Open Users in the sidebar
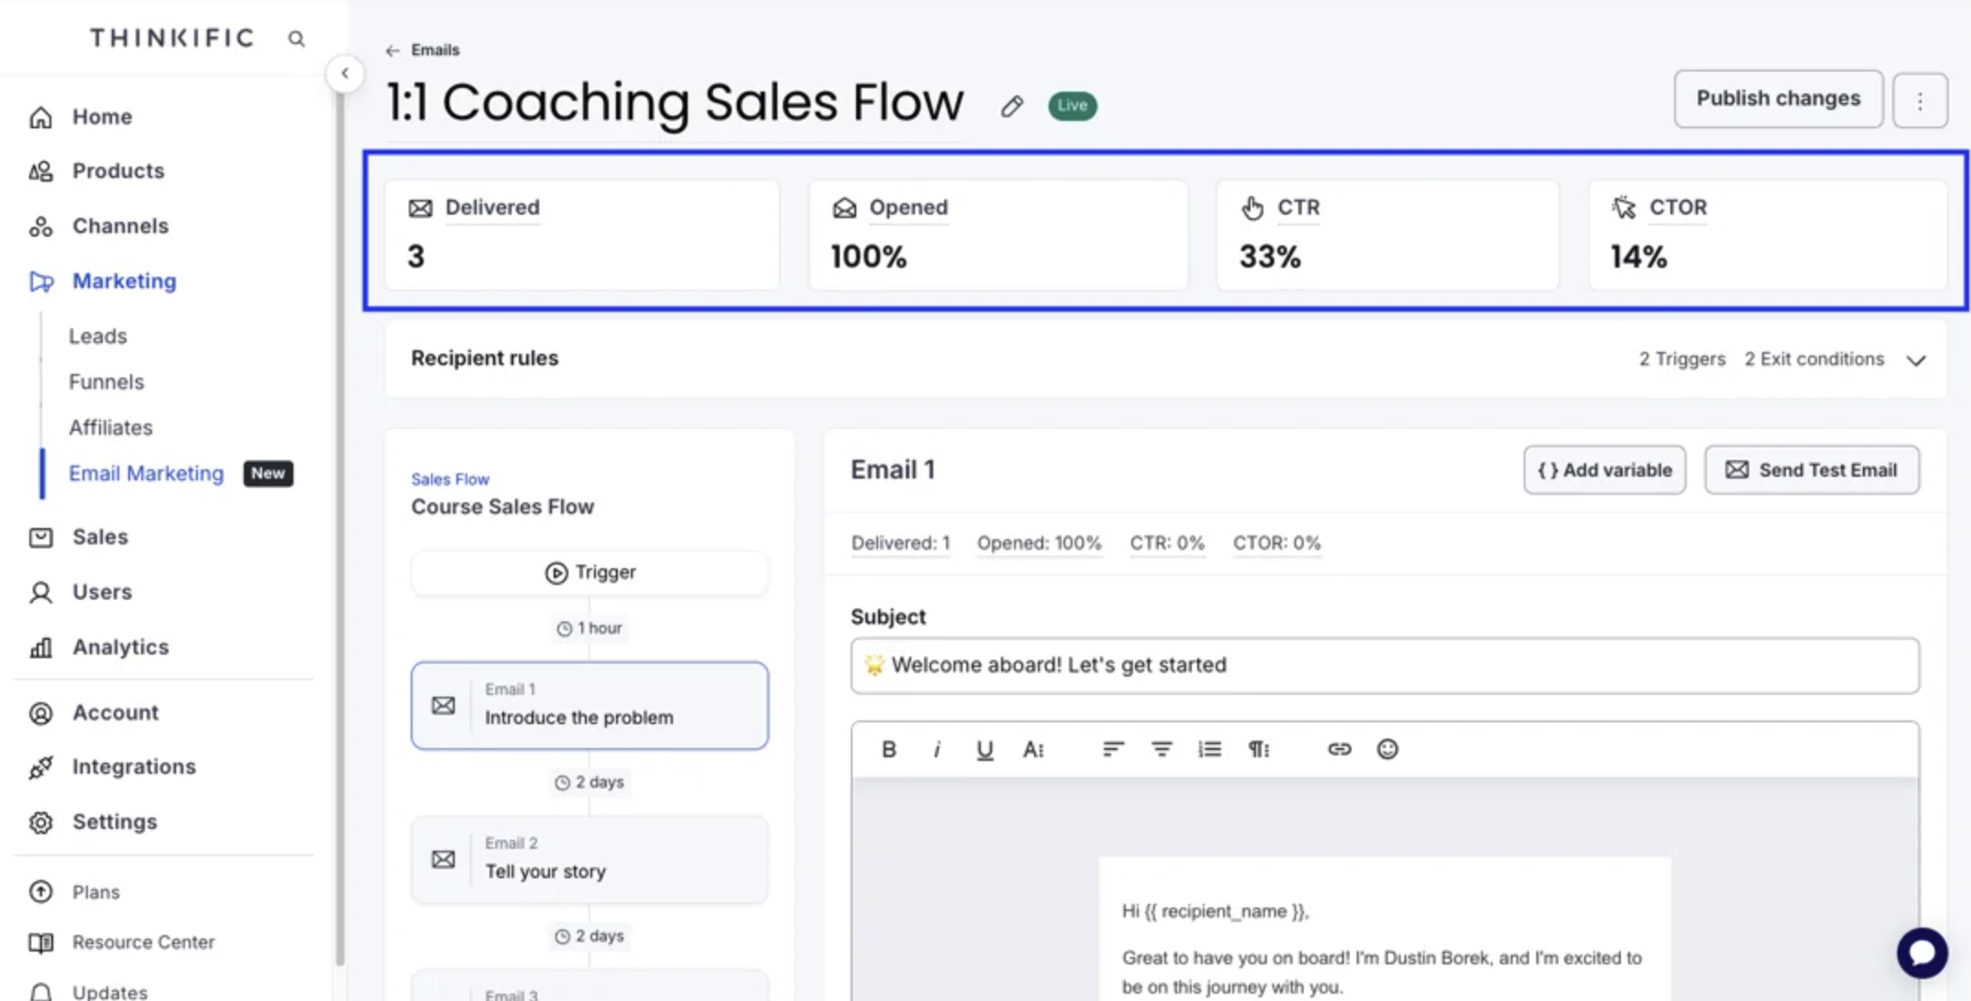The width and height of the screenshot is (1971, 1001). [x=102, y=592]
